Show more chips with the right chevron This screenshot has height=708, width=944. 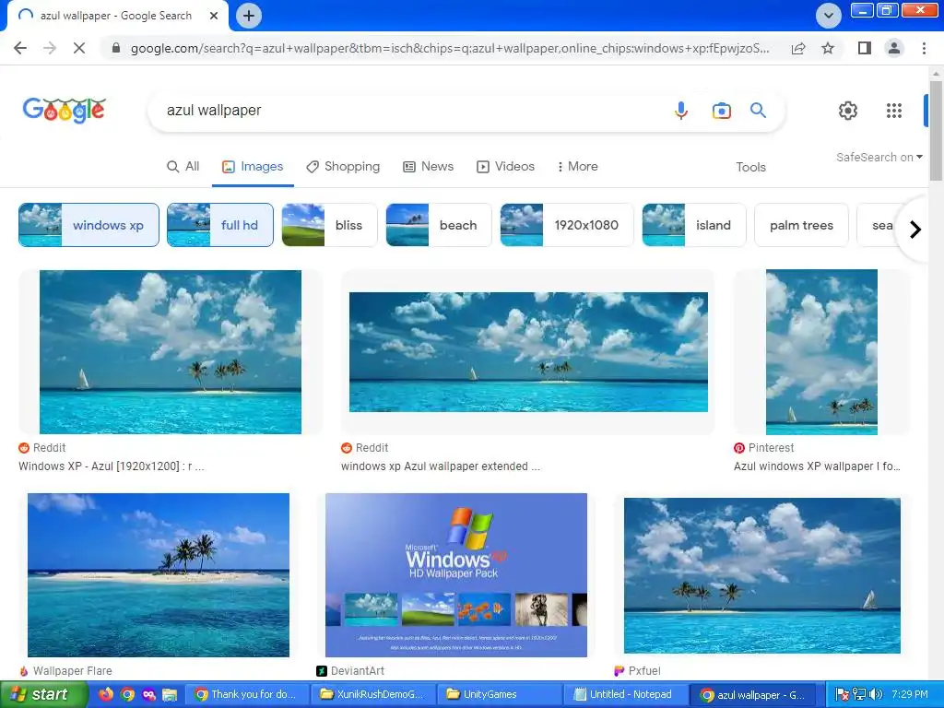click(x=915, y=230)
